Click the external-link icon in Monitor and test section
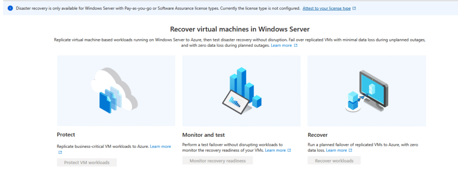 pyautogui.click(x=289, y=150)
